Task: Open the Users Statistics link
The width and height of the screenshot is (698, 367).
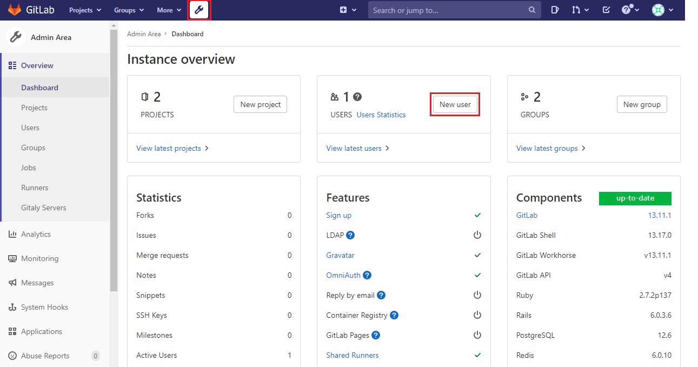Action: (381, 115)
